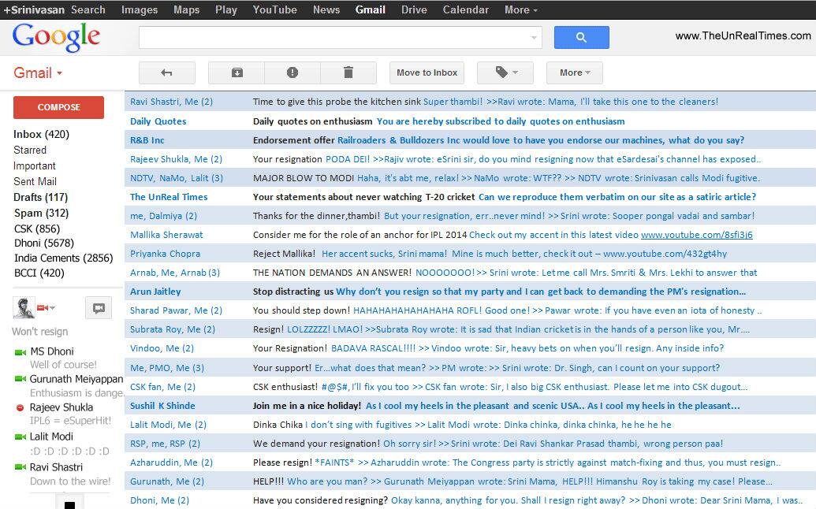This screenshot has width=816, height=509.
Task: Open Gurunath's 'HELP!!!' email
Action: [x=470, y=481]
